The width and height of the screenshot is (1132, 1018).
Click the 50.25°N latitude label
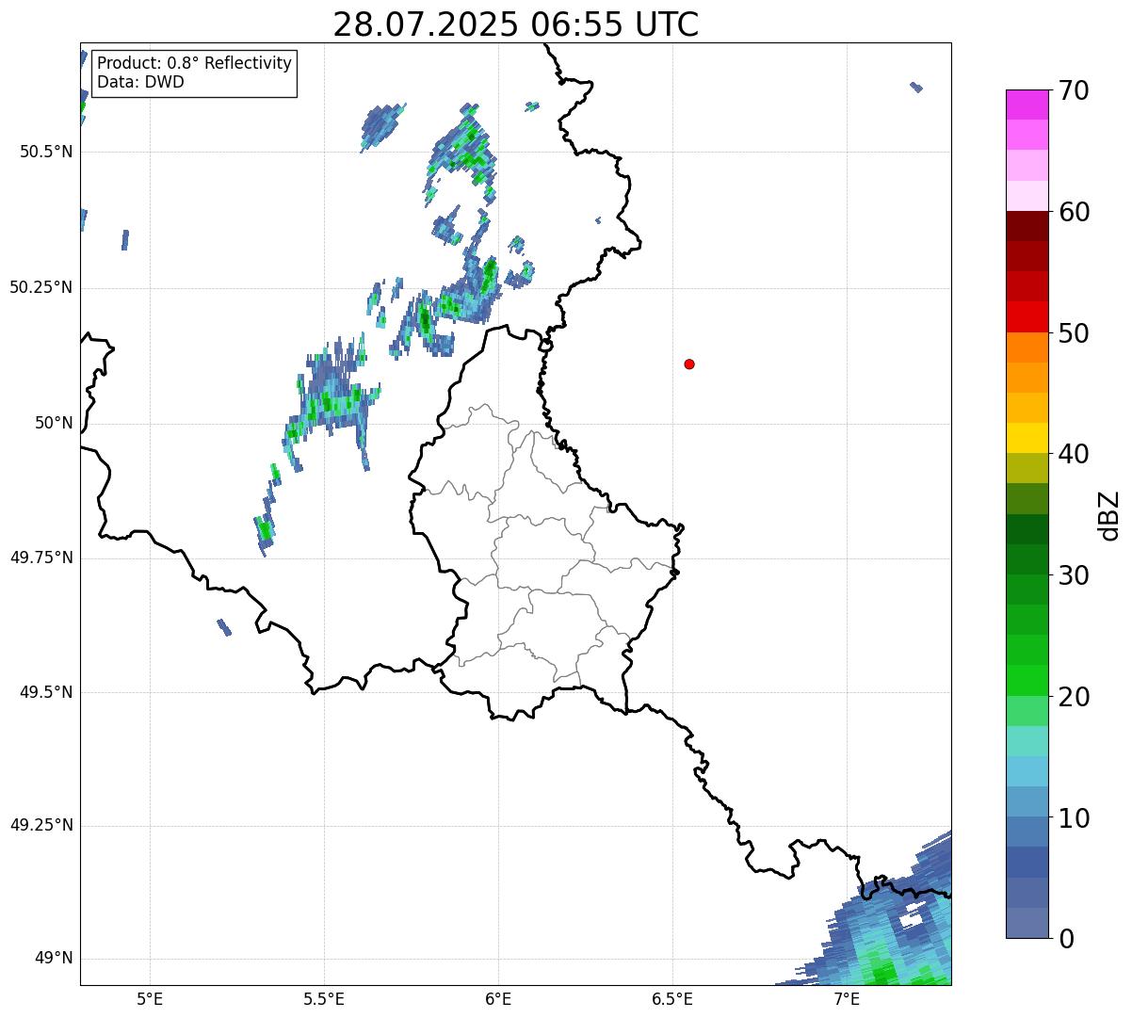pos(41,287)
